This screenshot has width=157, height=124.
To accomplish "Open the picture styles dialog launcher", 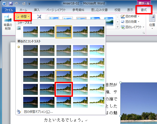I will coord(144,33).
